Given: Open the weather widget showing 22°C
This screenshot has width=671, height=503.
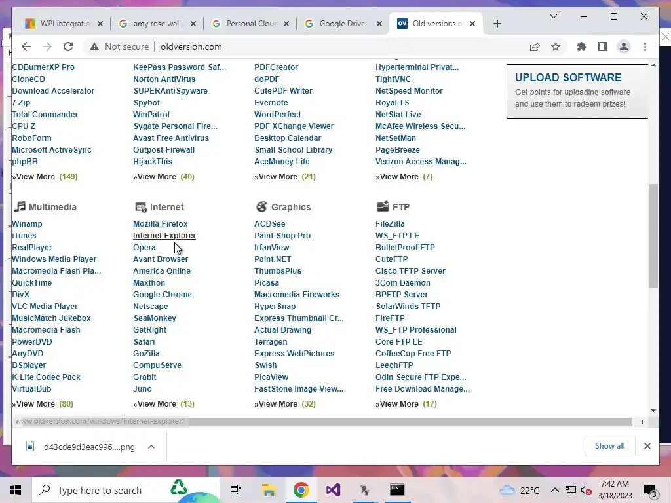Looking at the screenshot, I should [519, 490].
